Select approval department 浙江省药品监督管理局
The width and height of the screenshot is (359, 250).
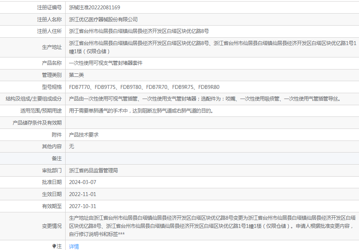94,170
